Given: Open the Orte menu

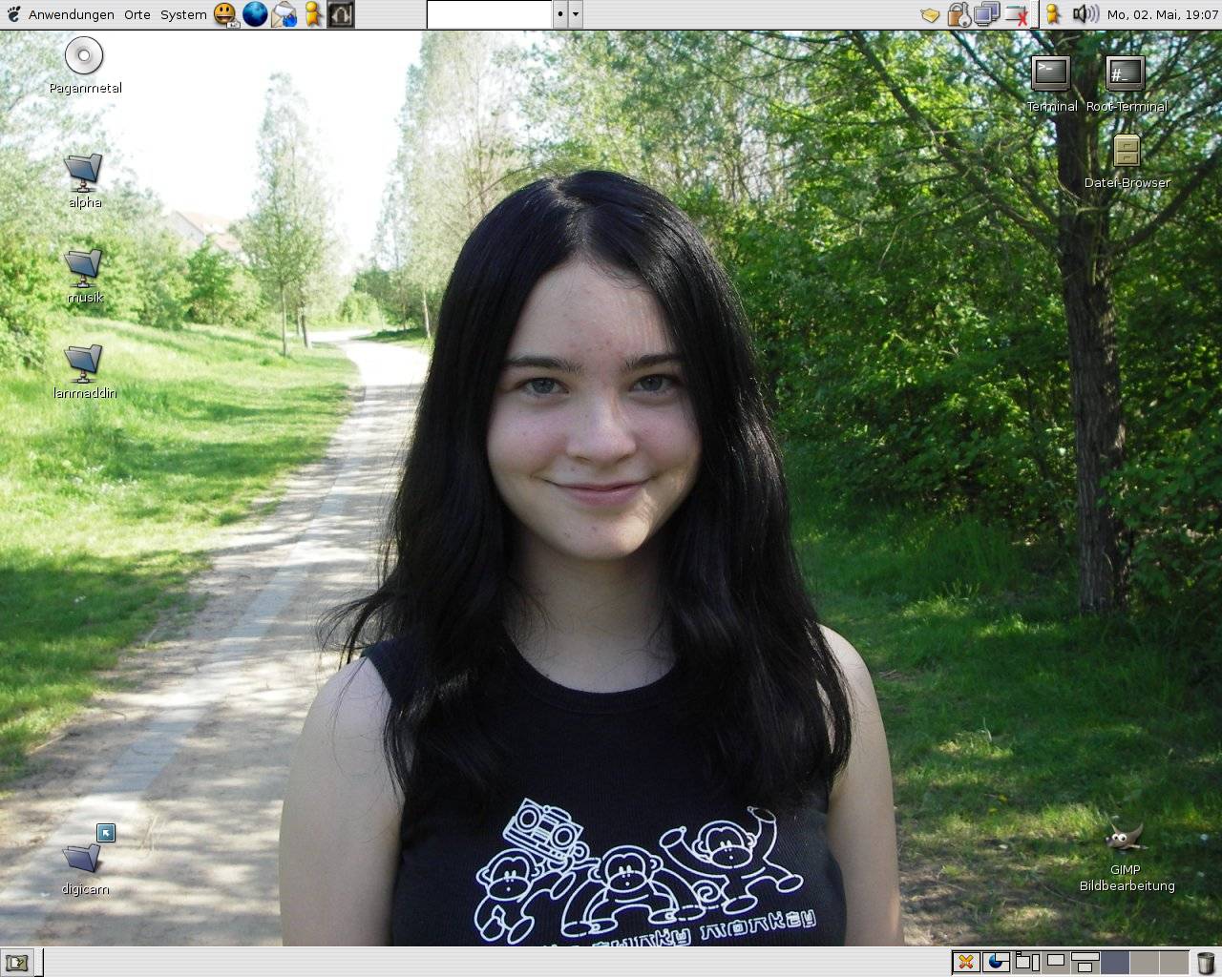Looking at the screenshot, I should coord(137,14).
